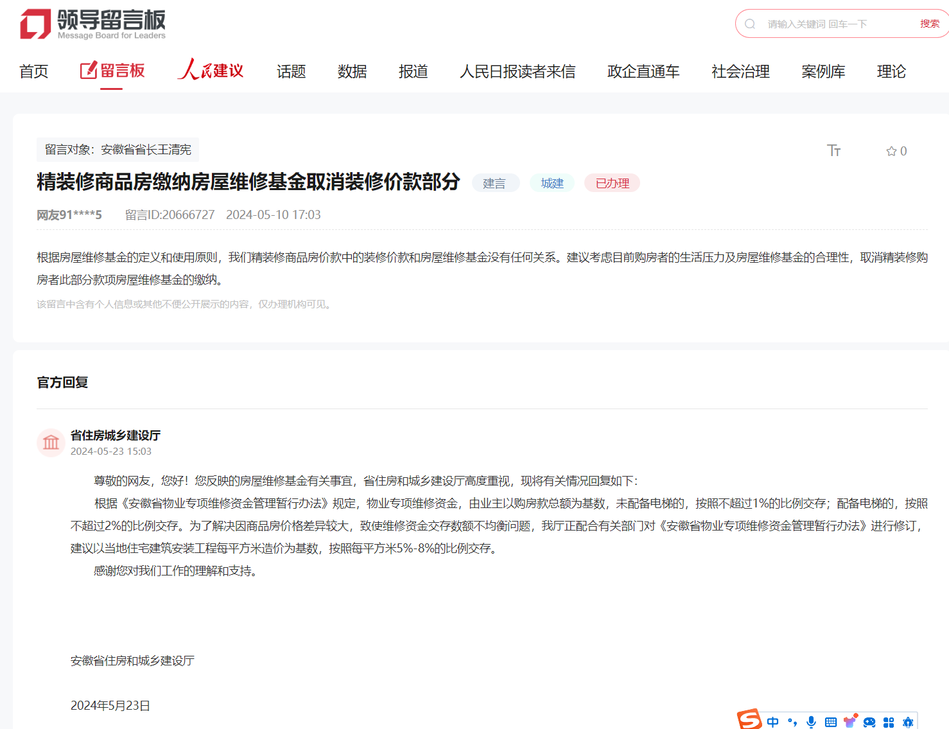Click the message title heading text
This screenshot has width=949, height=729.
tap(248, 182)
